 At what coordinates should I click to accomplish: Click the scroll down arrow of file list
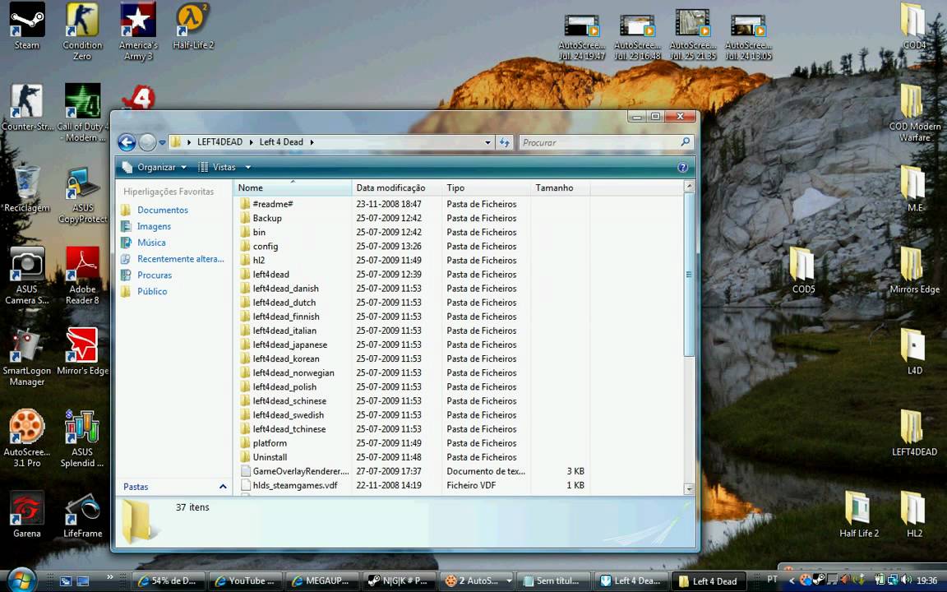point(689,488)
